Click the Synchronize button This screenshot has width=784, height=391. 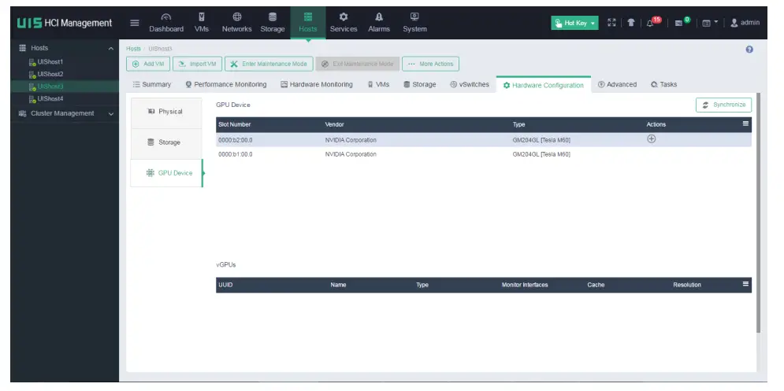723,105
